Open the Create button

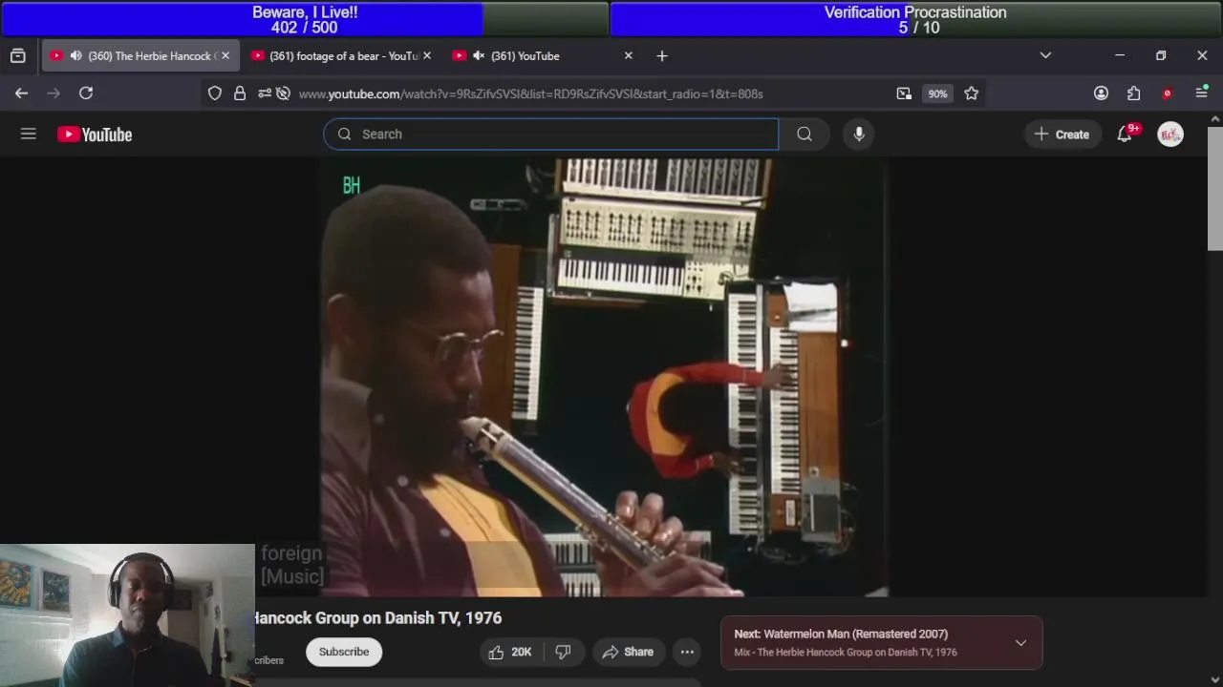pyautogui.click(x=1062, y=135)
